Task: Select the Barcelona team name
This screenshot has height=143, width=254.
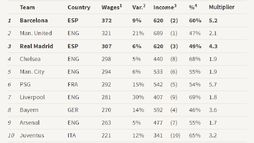Action: 34,21
